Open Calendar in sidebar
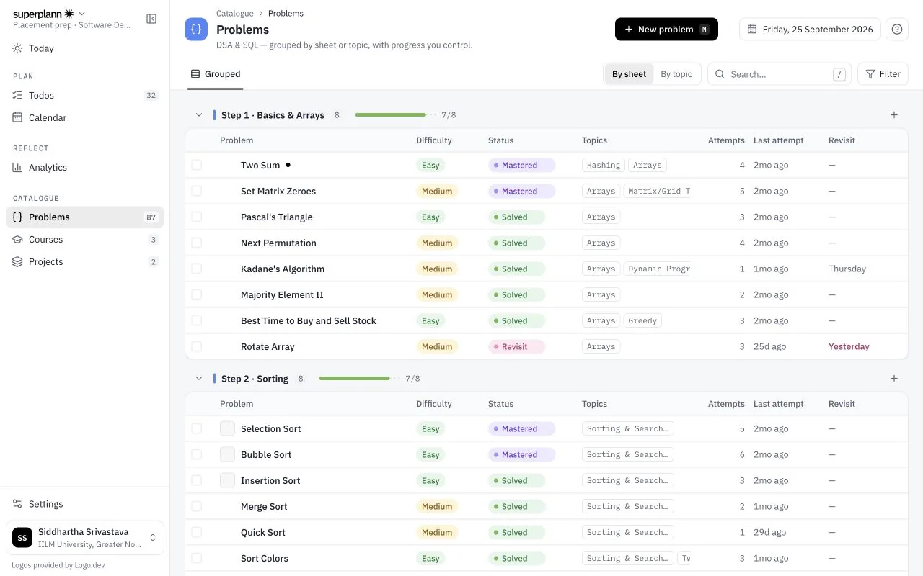 pos(85,117)
